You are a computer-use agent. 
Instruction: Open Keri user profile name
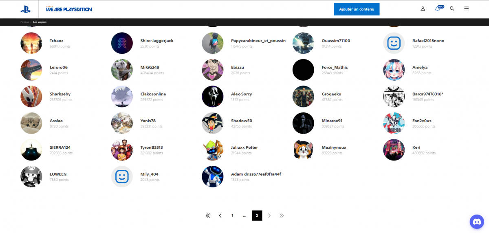pos(416,147)
